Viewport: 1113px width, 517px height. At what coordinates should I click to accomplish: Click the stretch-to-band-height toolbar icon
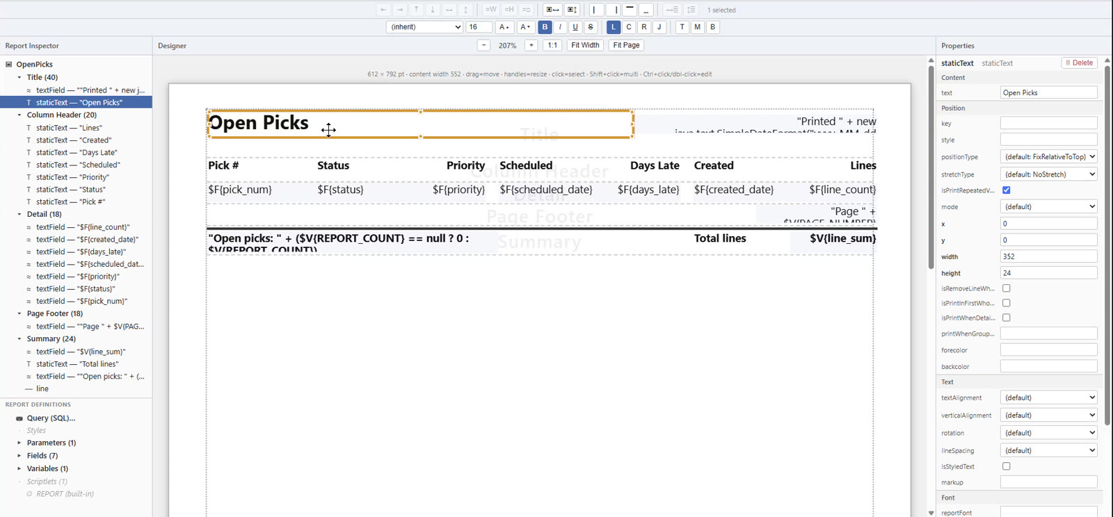coord(572,10)
